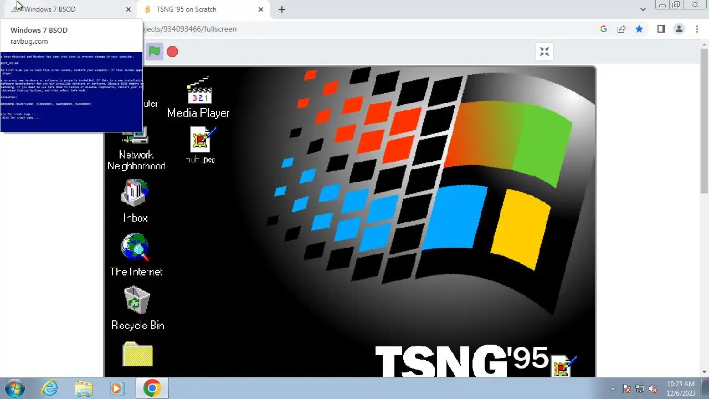Click the page vertical scrollbar thumb
Viewport: 709px width, 399px height.
[x=704, y=120]
